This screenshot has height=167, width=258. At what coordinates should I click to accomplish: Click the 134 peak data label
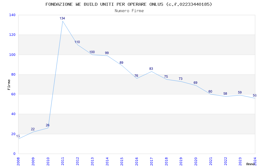tap(62, 18)
